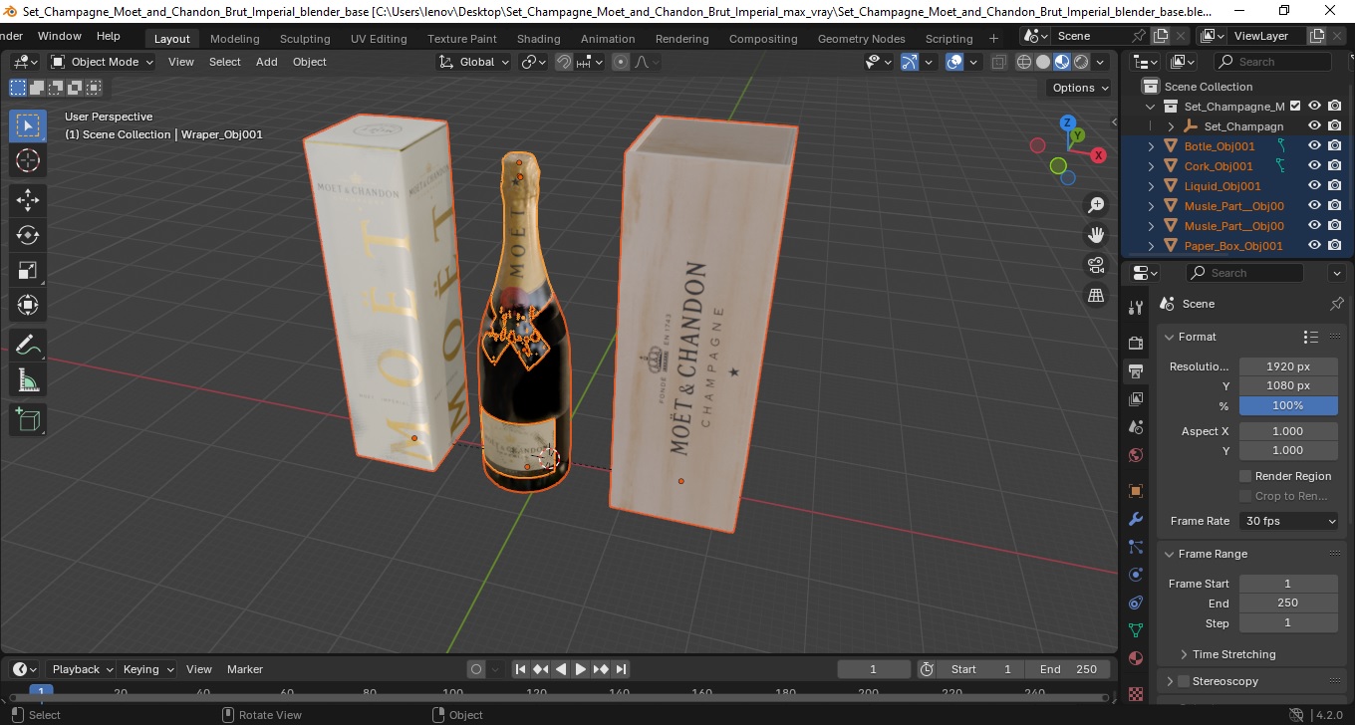
Task: Play the animation forward
Action: pos(581,669)
